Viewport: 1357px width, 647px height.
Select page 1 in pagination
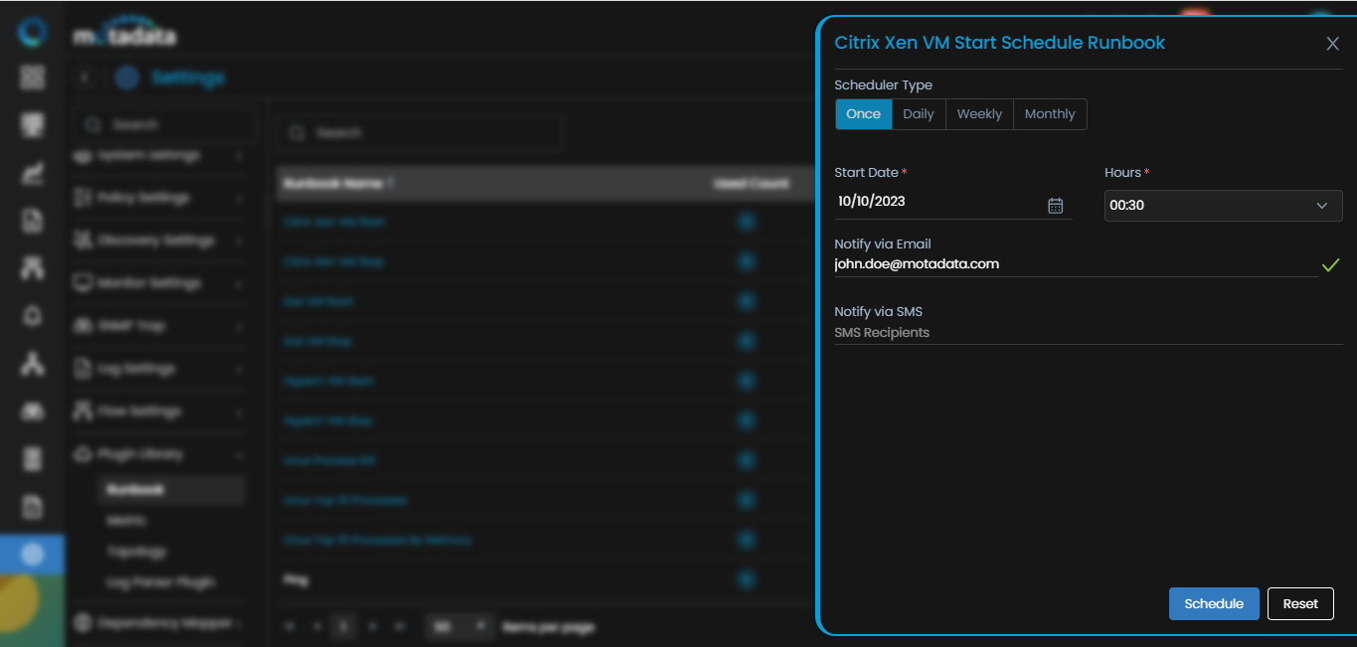tap(344, 626)
